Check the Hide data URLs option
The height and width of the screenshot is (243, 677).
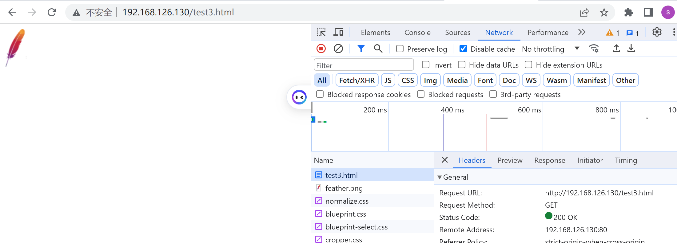(462, 65)
